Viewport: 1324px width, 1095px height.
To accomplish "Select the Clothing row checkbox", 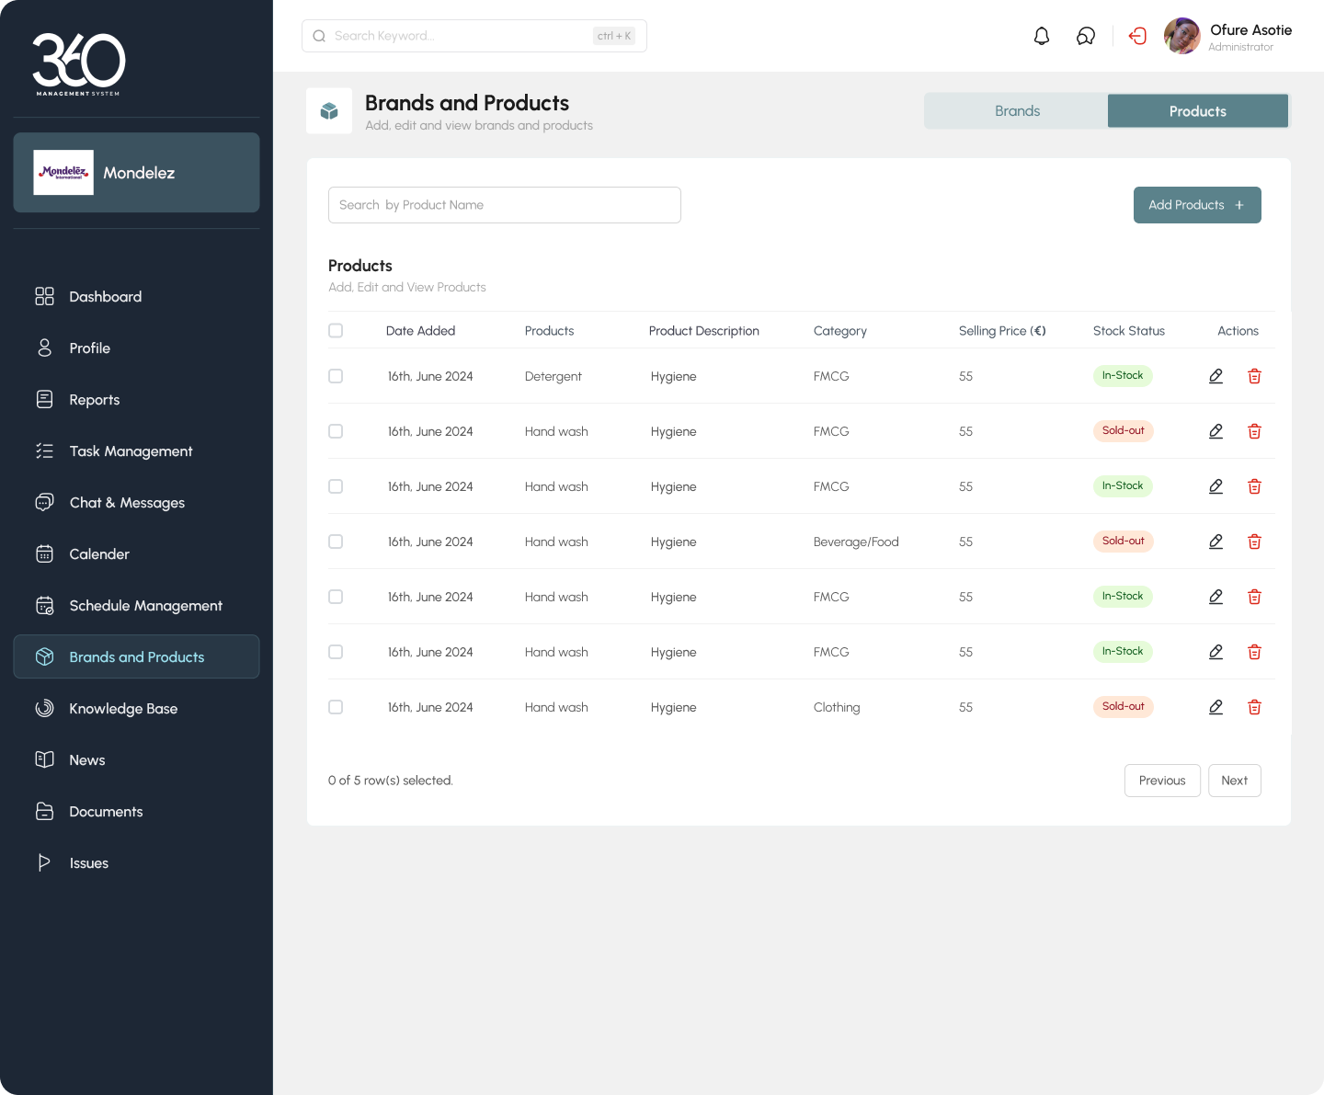I will coord(336,707).
